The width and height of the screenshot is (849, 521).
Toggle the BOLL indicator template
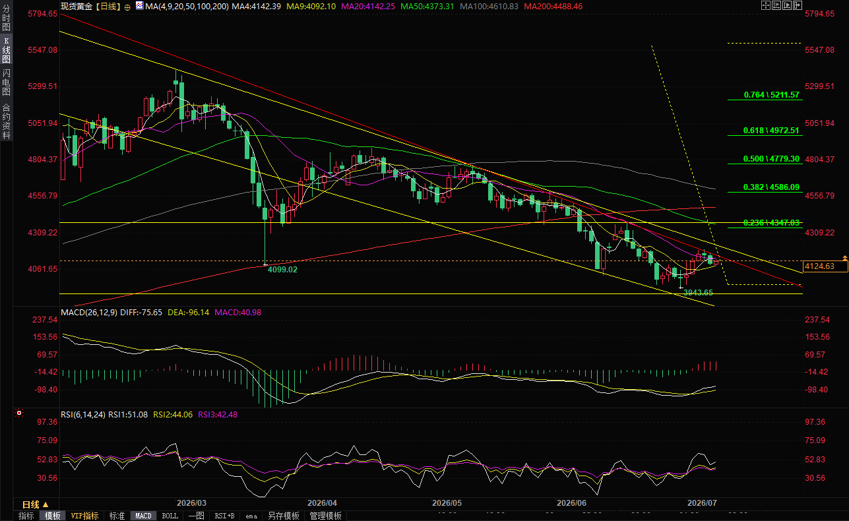[x=170, y=516]
